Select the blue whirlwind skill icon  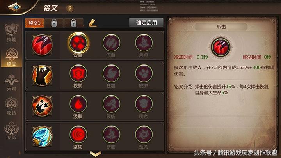42,137
